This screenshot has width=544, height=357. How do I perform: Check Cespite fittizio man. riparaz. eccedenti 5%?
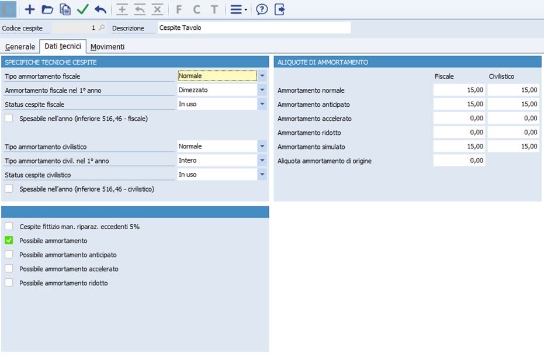pyautogui.click(x=9, y=226)
